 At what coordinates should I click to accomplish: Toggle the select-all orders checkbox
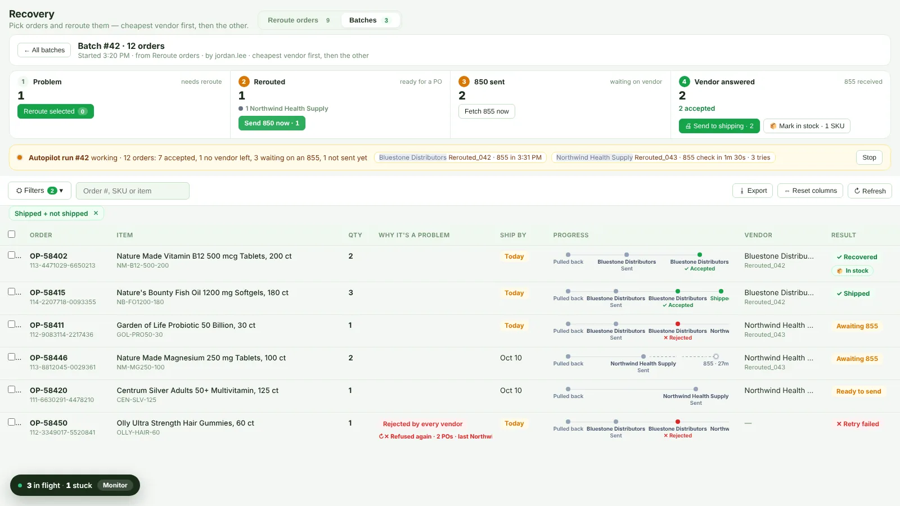pyautogui.click(x=11, y=234)
